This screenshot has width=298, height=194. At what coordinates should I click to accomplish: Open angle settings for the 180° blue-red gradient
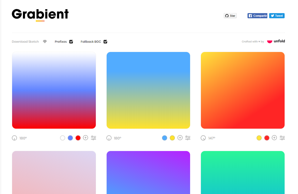[14, 138]
